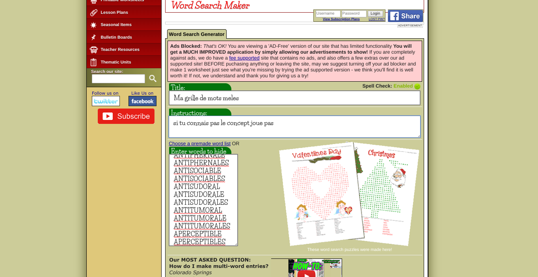Click the word ANTIPHERNALES in the list
538x277 pixels.
point(201,163)
